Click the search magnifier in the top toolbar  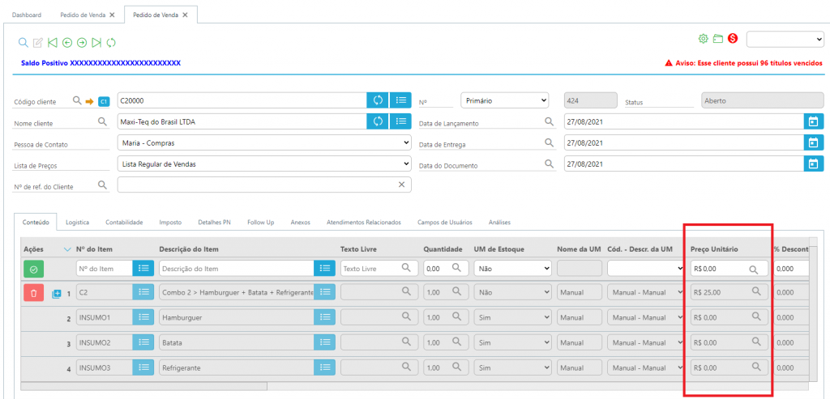(24, 42)
